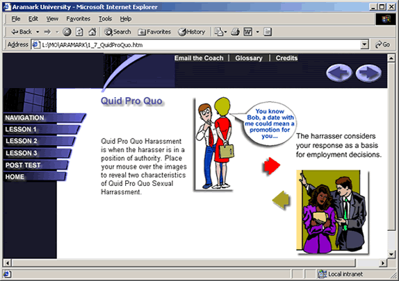Open the Email the Coach link

coord(199,58)
